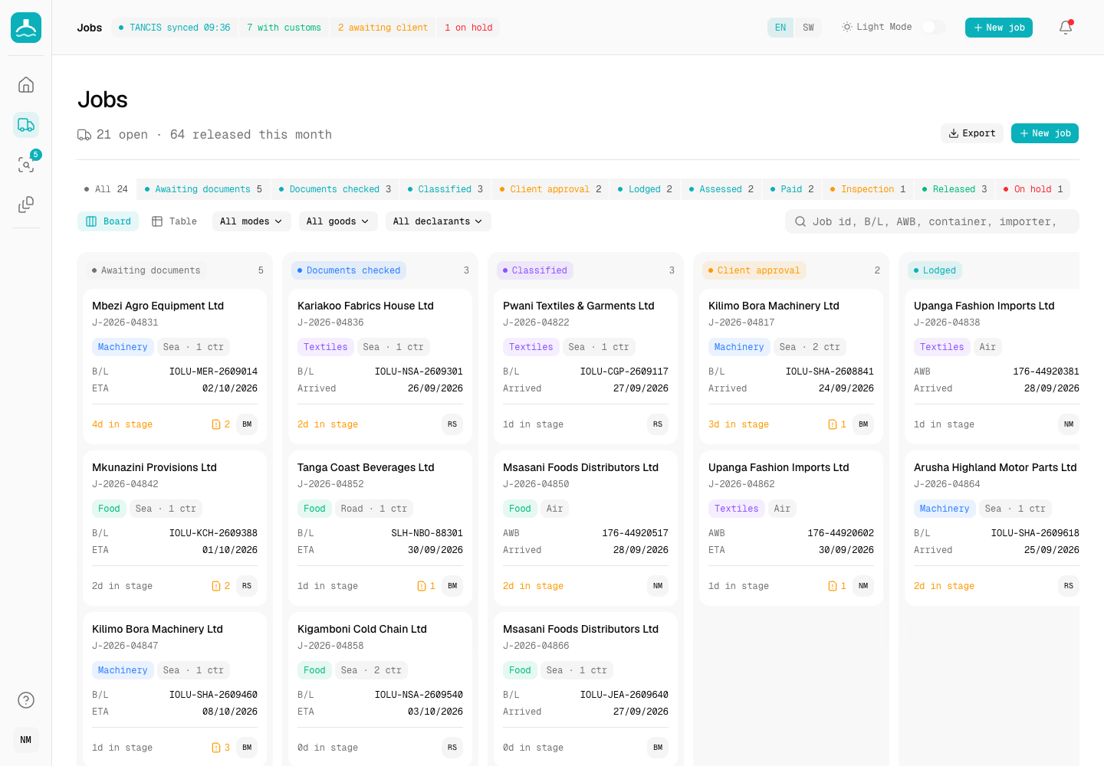1104x766 pixels.
Task: Open document flag on Mbezi Agro Equipment card
Action: (x=221, y=424)
